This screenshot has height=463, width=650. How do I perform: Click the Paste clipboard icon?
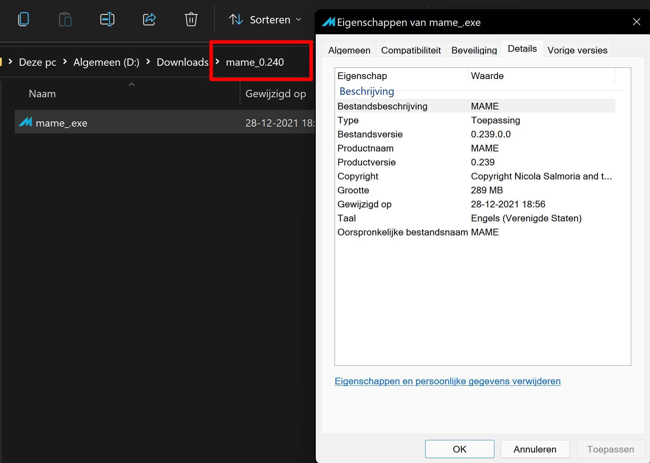65,19
